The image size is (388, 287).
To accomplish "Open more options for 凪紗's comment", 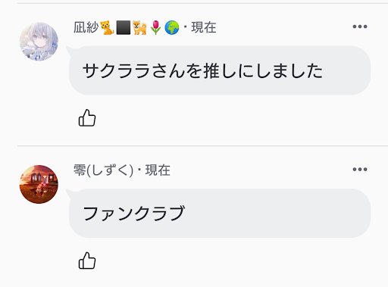I will pos(360,27).
